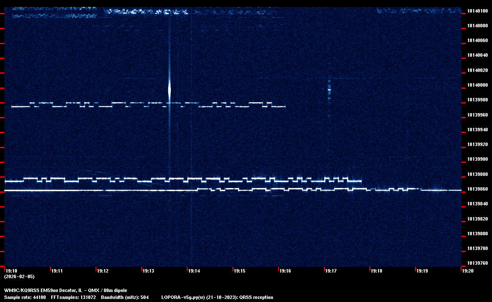Click the faint signal burst above 19:17
This screenshot has width=492, height=302.
pos(329,90)
